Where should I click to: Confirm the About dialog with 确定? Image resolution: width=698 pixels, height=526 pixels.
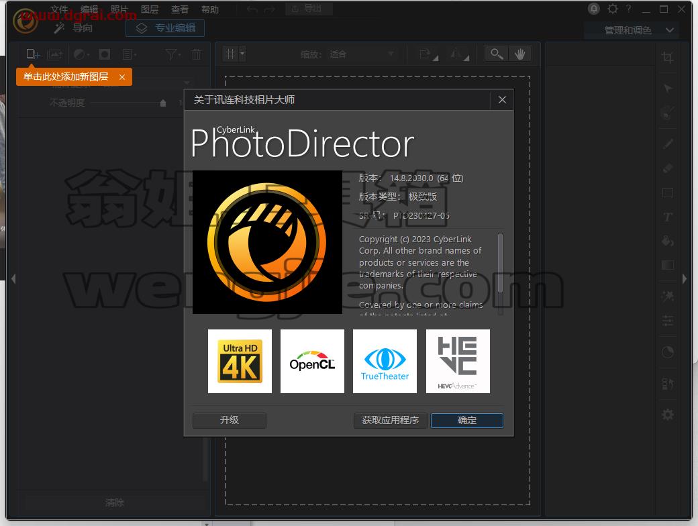click(x=467, y=420)
